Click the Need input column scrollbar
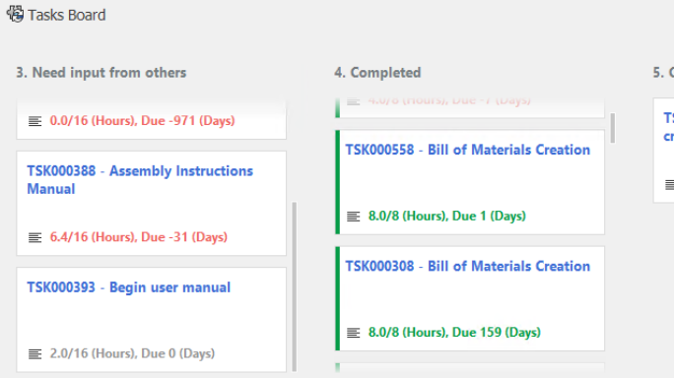Viewport: 674px width, 378px height. pos(295,286)
